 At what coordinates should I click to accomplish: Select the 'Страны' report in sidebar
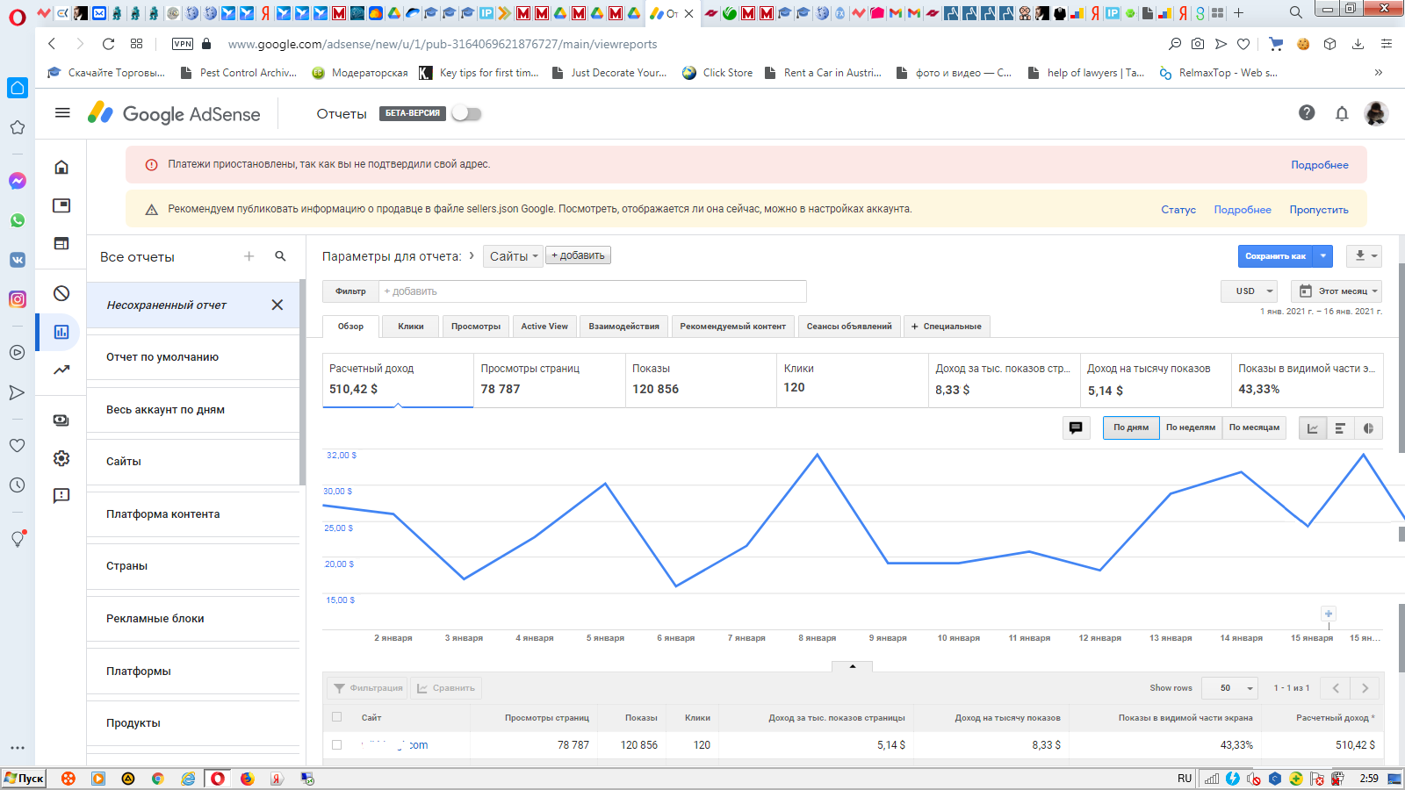pos(127,566)
